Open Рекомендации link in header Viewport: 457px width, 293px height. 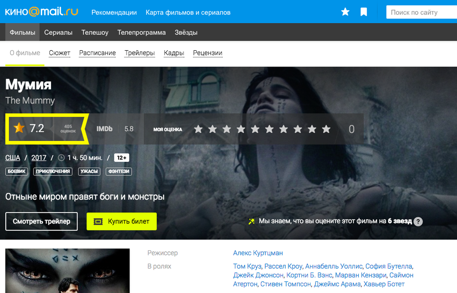click(x=114, y=13)
